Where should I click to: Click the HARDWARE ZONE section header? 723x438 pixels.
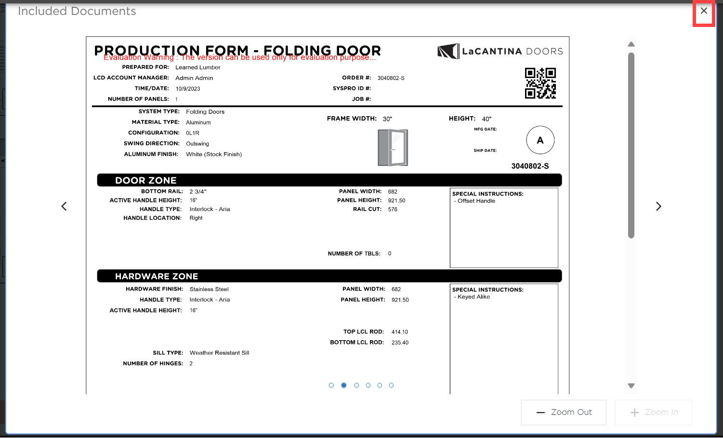(329, 276)
